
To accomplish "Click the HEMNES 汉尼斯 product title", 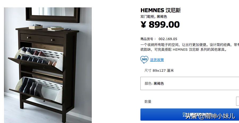I will [161, 10].
